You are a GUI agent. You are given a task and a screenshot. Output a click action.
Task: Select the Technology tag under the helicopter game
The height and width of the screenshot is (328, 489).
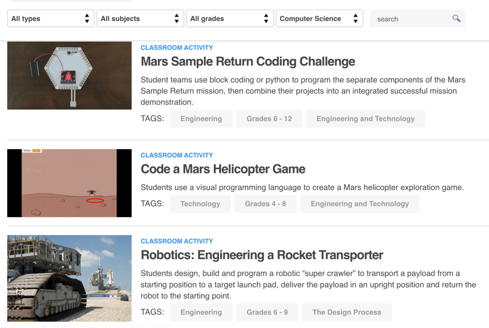point(200,203)
